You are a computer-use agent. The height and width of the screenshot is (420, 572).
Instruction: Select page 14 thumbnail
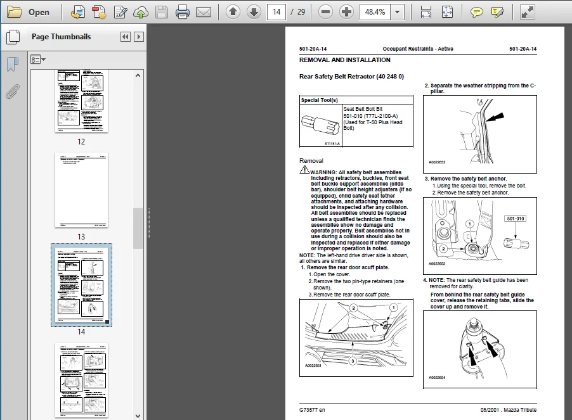(81, 285)
